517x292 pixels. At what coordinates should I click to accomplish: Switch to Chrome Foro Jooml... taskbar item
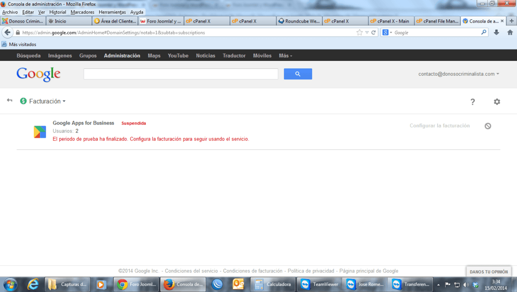coord(136,284)
